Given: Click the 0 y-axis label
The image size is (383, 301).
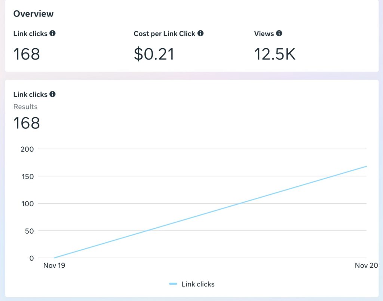Looking at the screenshot, I should pyautogui.click(x=31, y=258).
